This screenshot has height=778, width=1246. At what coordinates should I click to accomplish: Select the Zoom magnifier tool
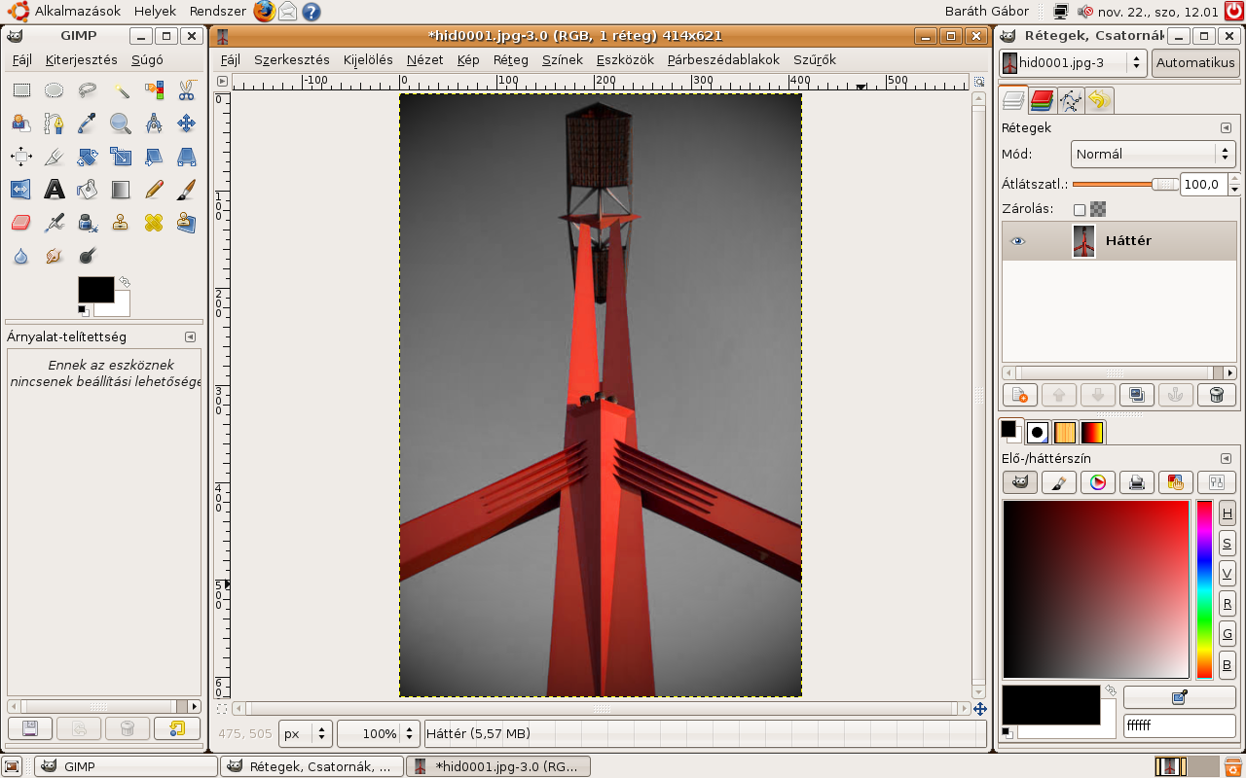pos(121,124)
